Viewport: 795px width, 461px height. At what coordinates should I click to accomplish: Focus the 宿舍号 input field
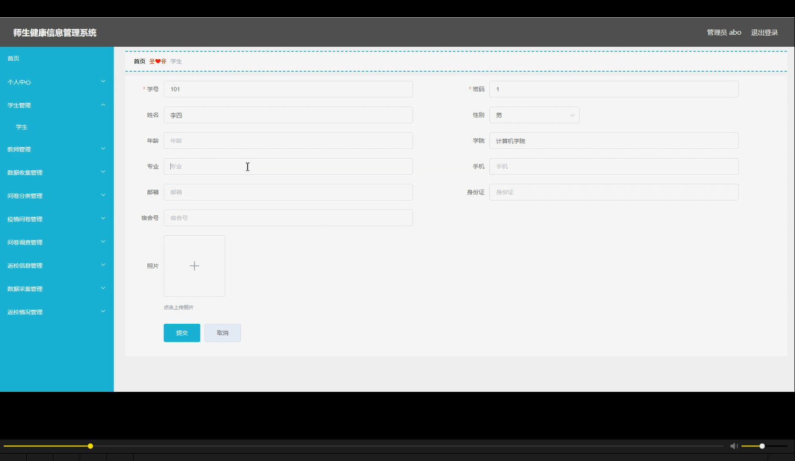coord(288,217)
